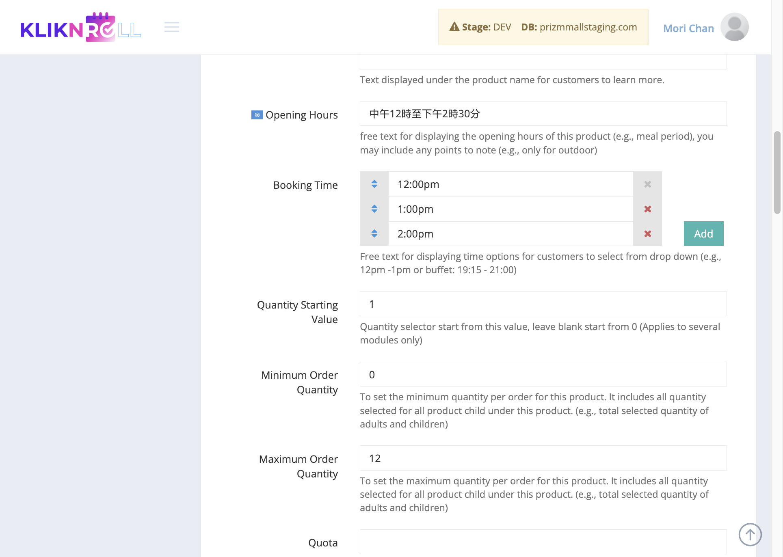Click the warning icon in Stage banner
The width and height of the screenshot is (783, 557).
[454, 27]
